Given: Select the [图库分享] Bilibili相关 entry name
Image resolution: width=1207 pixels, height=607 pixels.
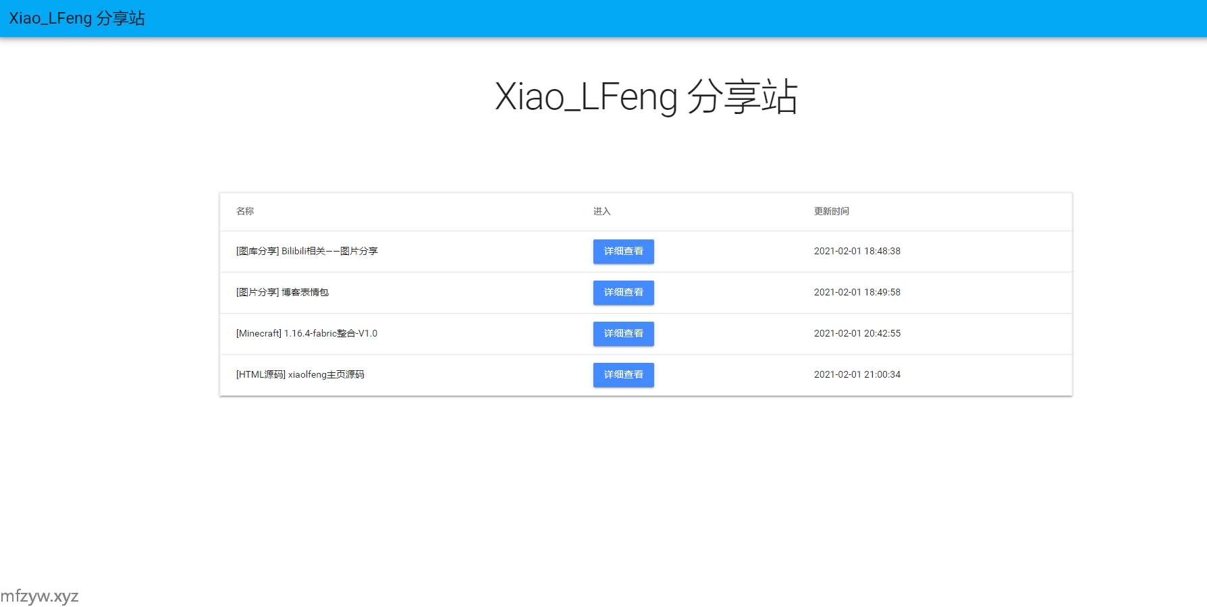Looking at the screenshot, I should click(306, 251).
